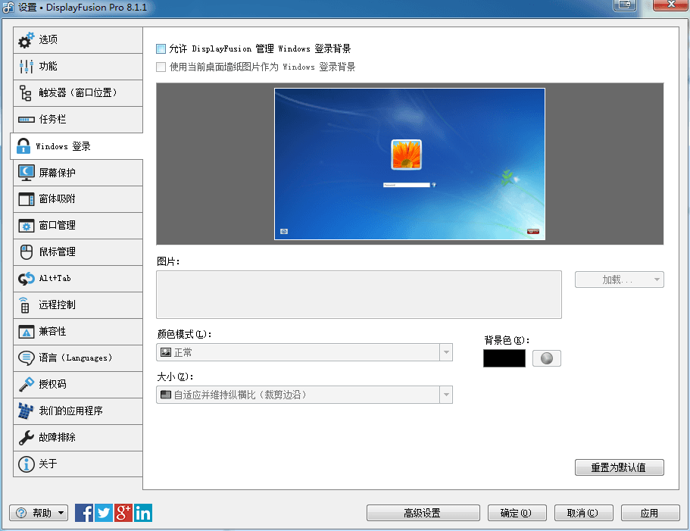690x531 pixels.
Task: Open the 加载... dropdown button
Action: (x=619, y=280)
